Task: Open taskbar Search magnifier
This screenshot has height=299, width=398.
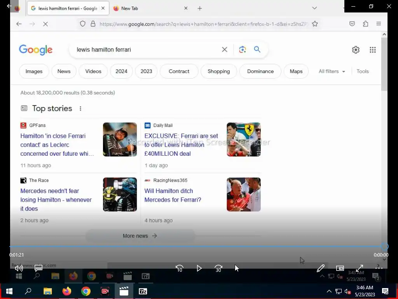Action: [28, 291]
